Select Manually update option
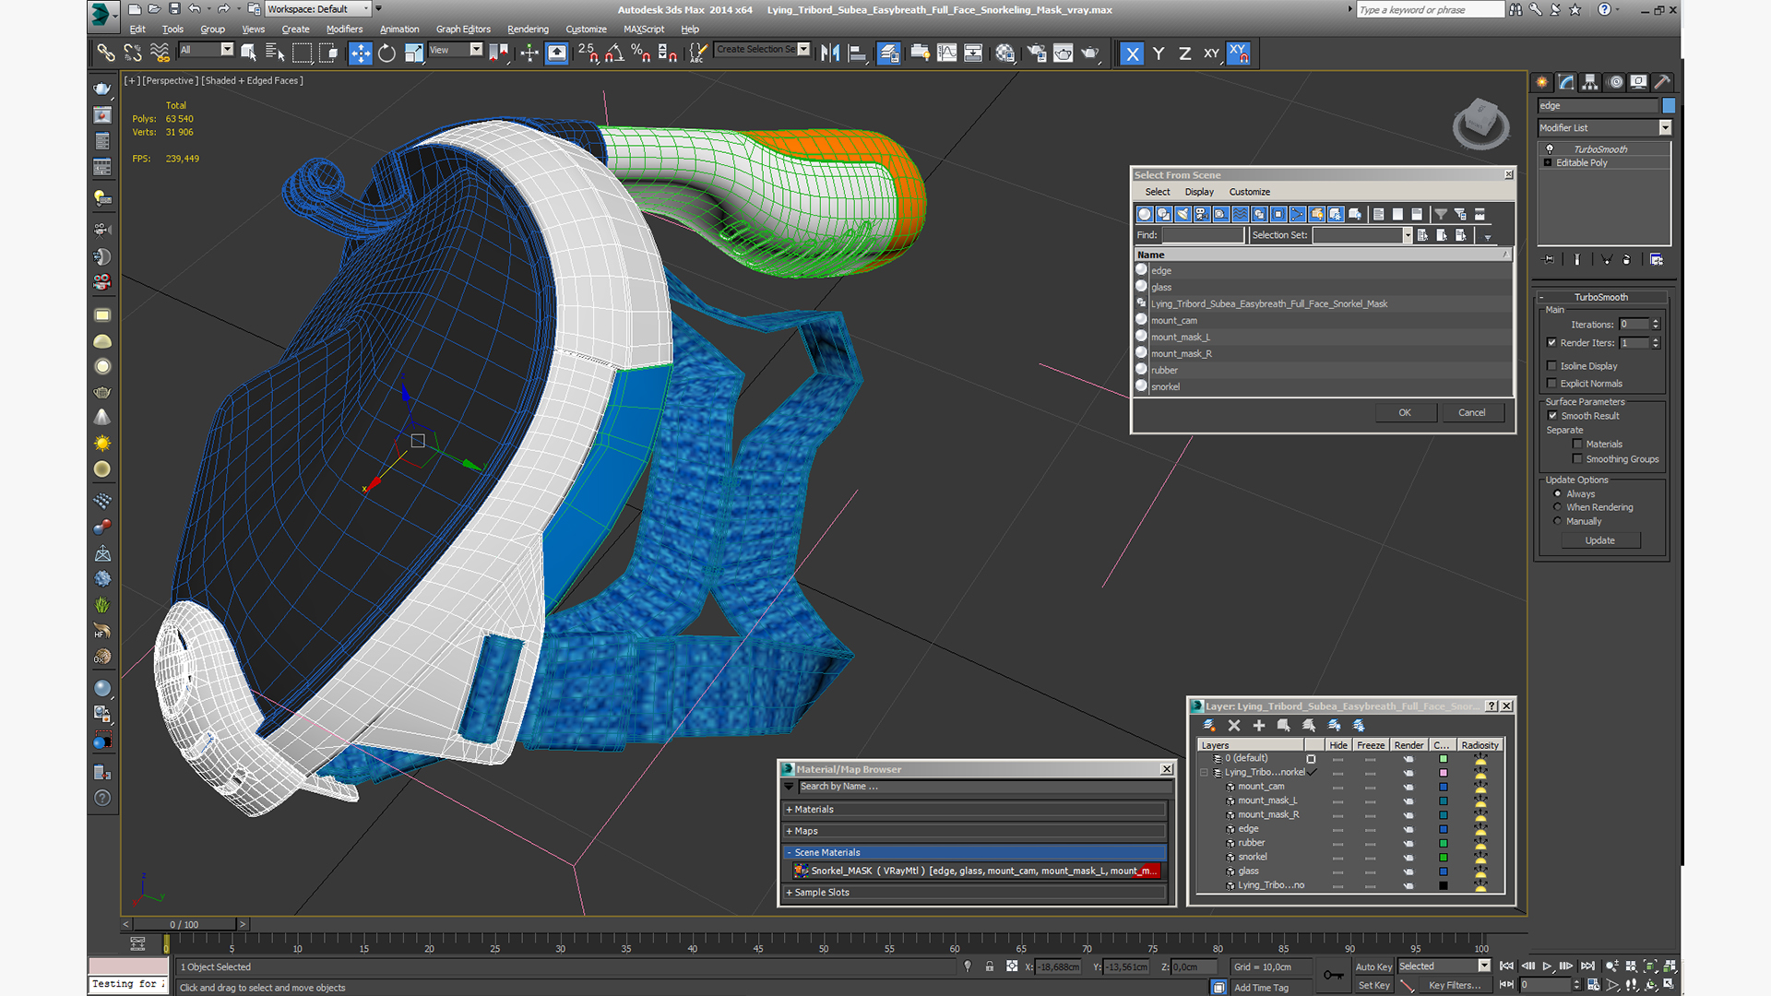 (x=1558, y=521)
